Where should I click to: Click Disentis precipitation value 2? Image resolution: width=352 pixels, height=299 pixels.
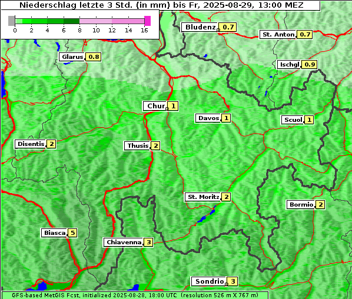coord(51,144)
